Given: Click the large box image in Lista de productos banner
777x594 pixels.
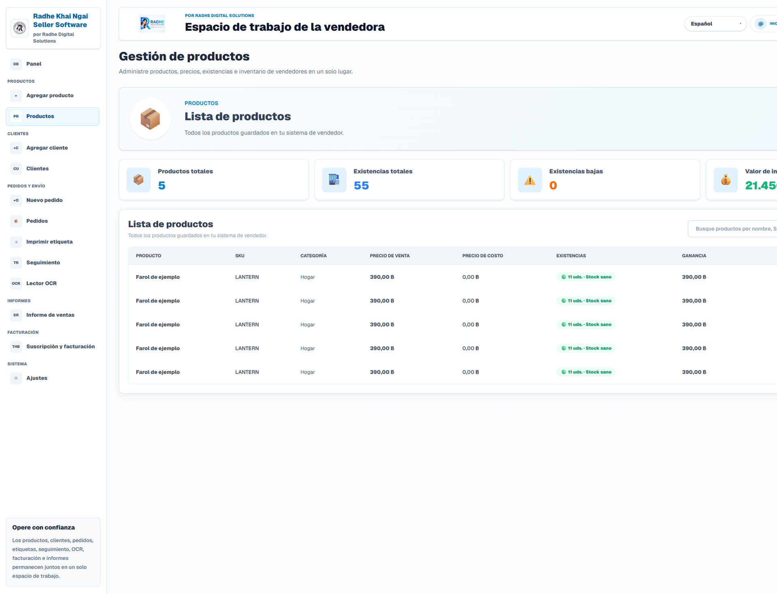Looking at the screenshot, I should point(150,119).
